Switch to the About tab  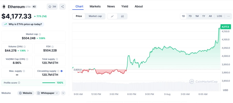click(x=139, y=6)
